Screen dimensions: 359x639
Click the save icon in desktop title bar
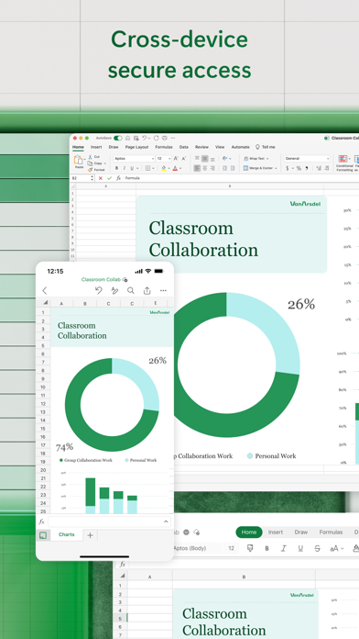(x=136, y=138)
